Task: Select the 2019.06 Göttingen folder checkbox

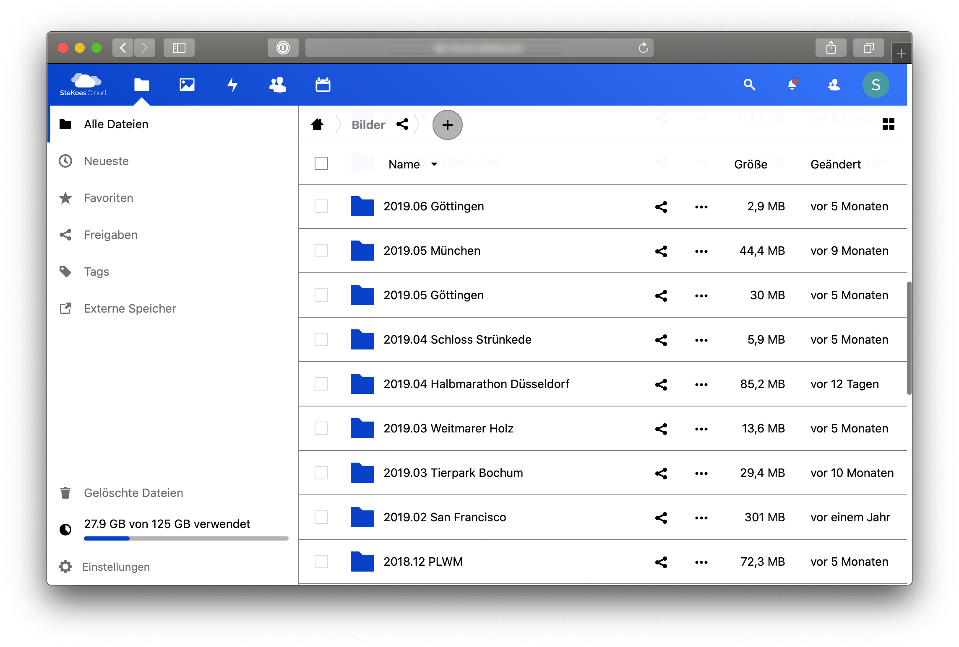Action: [x=321, y=206]
